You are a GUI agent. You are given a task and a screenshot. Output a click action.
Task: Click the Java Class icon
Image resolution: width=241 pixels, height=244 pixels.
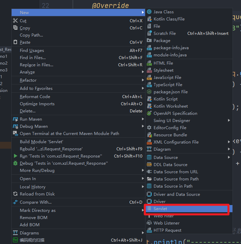[149, 12]
